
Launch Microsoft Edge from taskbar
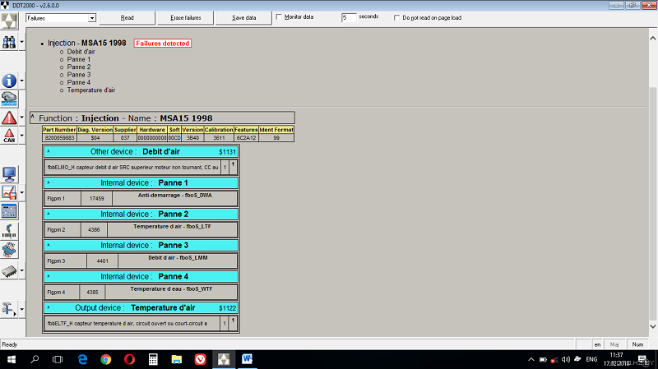tap(83, 359)
